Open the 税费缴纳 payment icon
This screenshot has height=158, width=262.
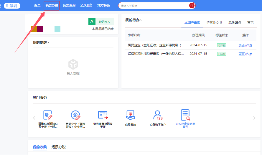pyautogui.click(x=130, y=116)
